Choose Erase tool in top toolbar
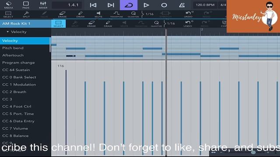Image resolution: width=280 pixels, height=157 pixels. coord(62,14)
